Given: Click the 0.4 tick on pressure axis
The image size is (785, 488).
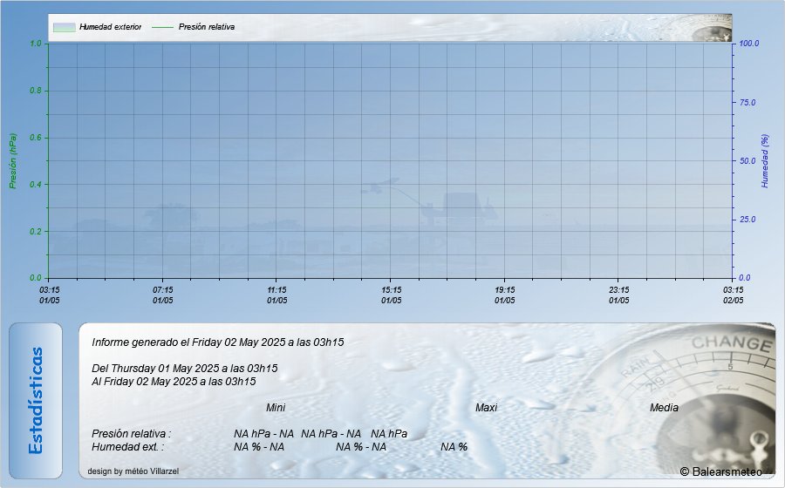Looking at the screenshot, I should (x=36, y=185).
